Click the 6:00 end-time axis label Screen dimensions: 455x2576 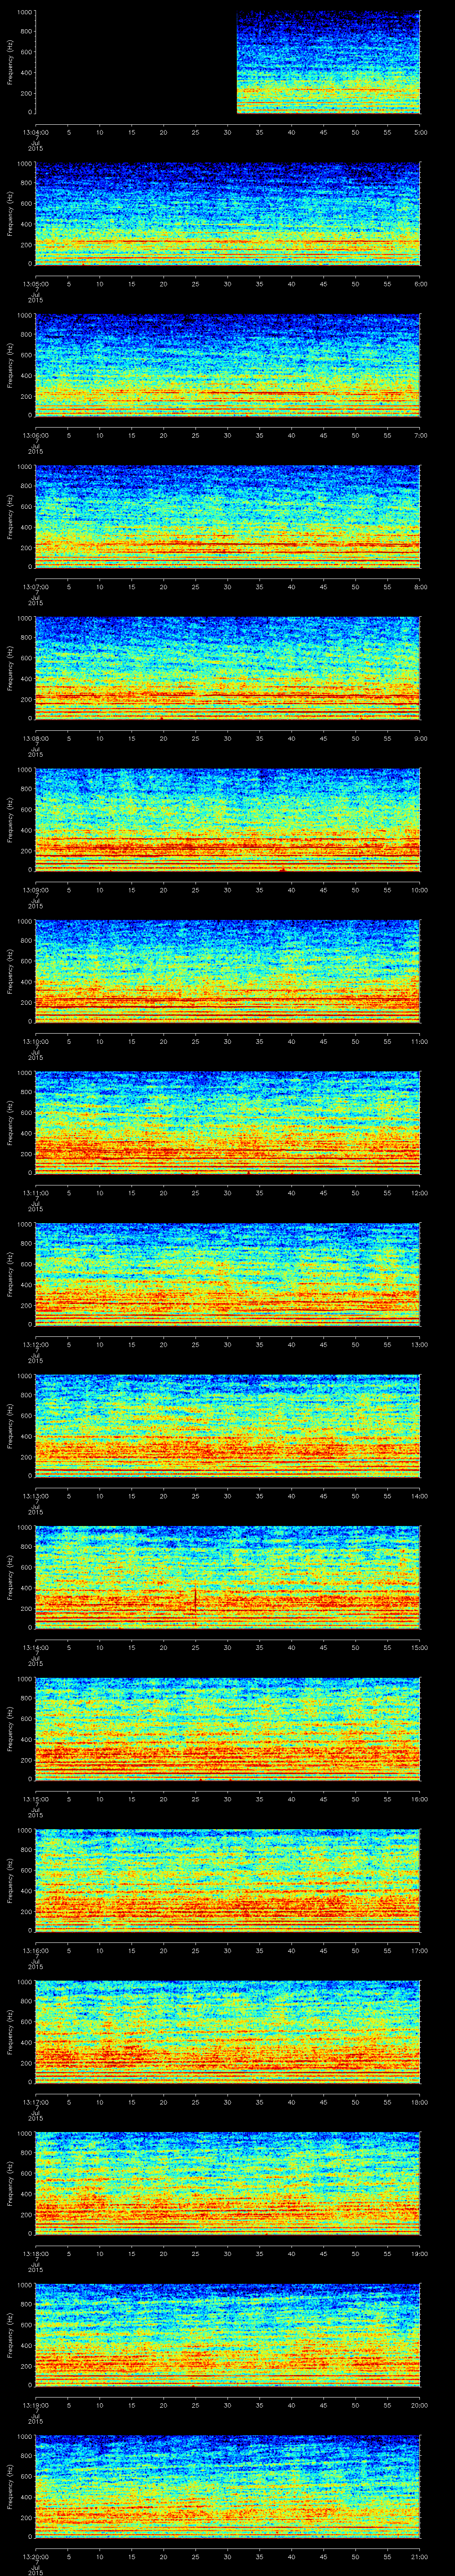(x=420, y=284)
